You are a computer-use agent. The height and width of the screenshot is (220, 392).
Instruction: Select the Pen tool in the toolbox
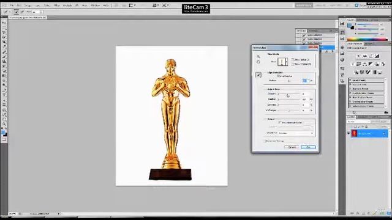pyautogui.click(x=4, y=90)
